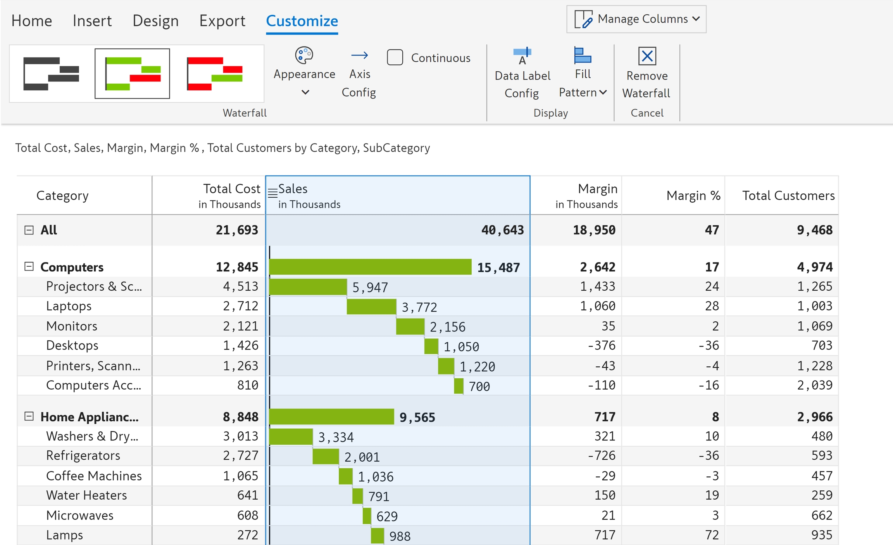The image size is (893, 545).
Task: Collapse the All row
Action: point(29,230)
